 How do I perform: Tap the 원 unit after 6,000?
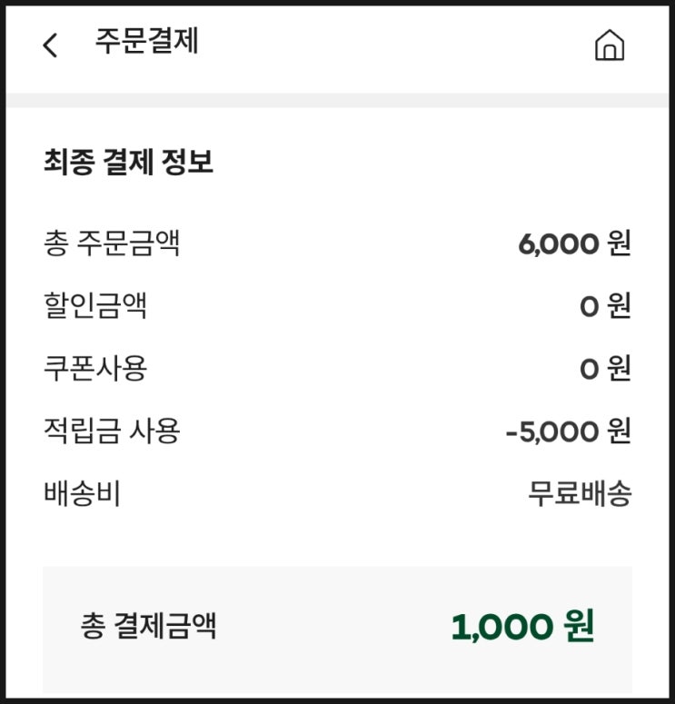coord(619,244)
